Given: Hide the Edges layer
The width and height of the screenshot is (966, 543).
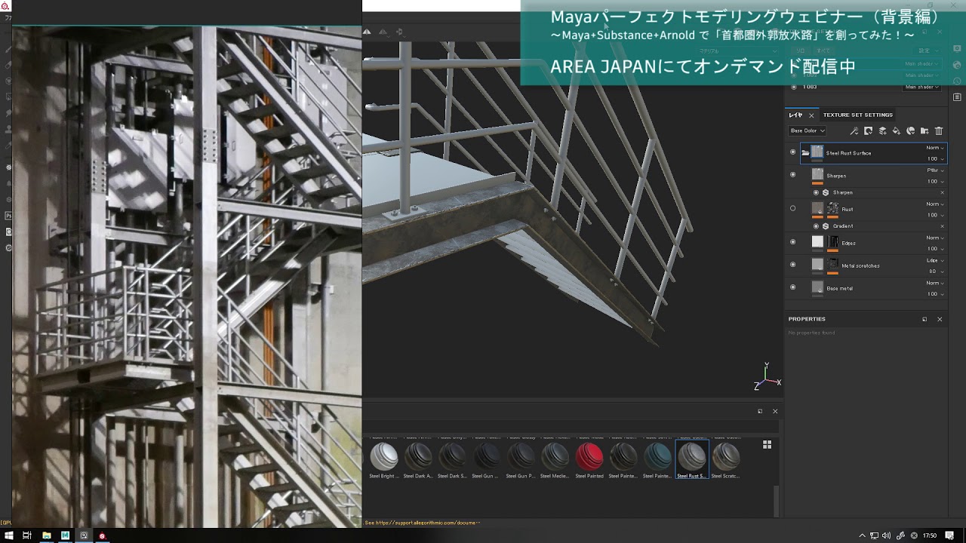Looking at the screenshot, I should pos(792,242).
